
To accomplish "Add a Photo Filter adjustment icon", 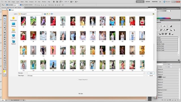I will tap(171, 30).
